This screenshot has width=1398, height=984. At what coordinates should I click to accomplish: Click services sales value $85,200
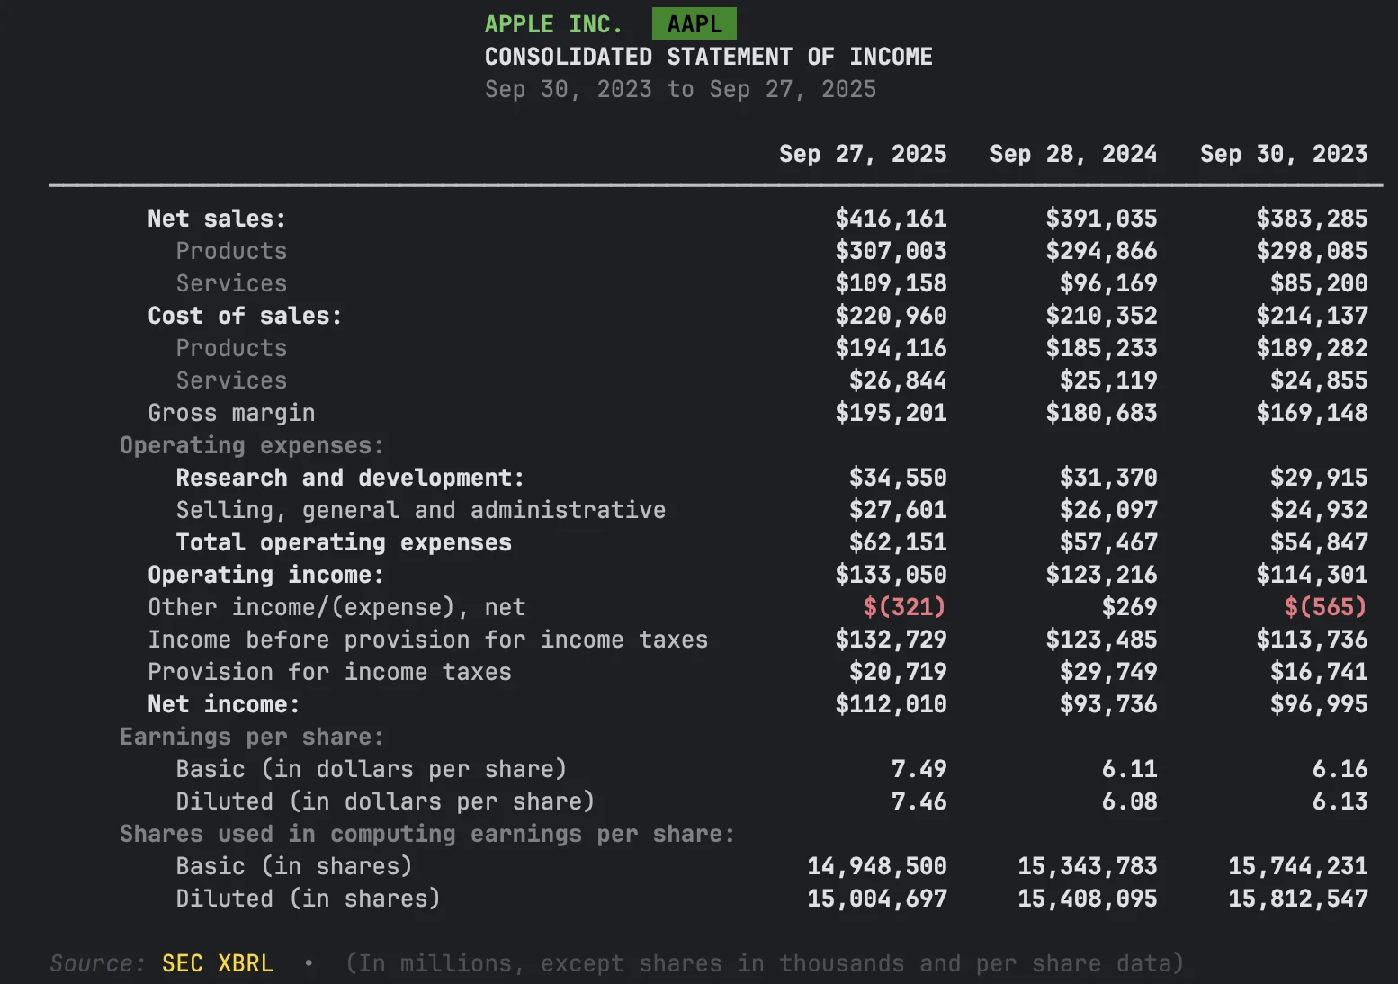tap(1319, 283)
